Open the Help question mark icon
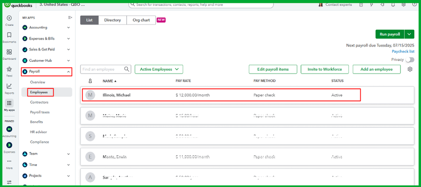 tap(414, 5)
